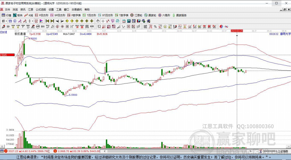Open the 窗口 menu

pyautogui.click(x=66, y=9)
